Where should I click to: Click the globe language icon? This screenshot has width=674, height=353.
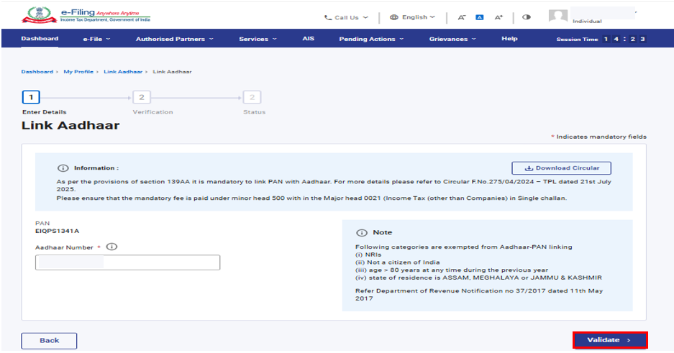point(393,17)
